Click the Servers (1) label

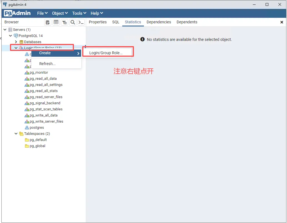coord(22,30)
